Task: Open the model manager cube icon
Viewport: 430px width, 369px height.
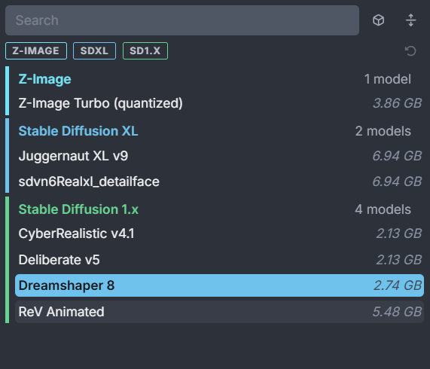Action: [379, 20]
